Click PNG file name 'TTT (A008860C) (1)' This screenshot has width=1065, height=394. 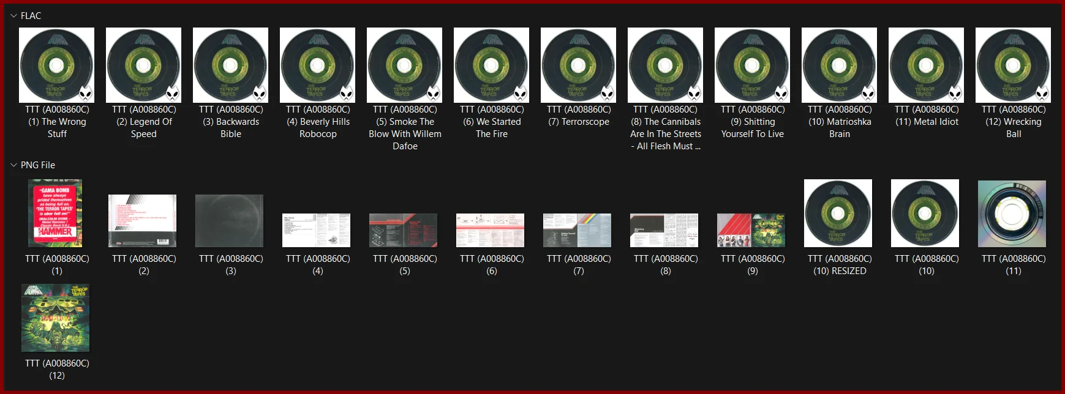(57, 265)
